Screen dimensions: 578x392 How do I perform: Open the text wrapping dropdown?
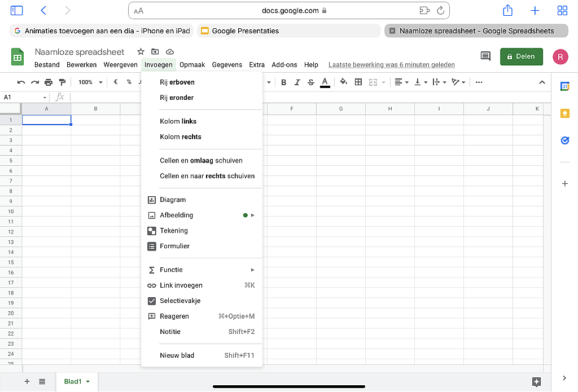click(x=439, y=82)
